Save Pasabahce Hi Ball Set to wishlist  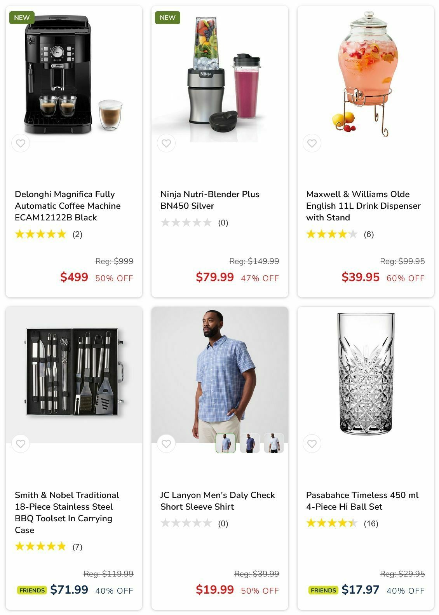coord(312,444)
